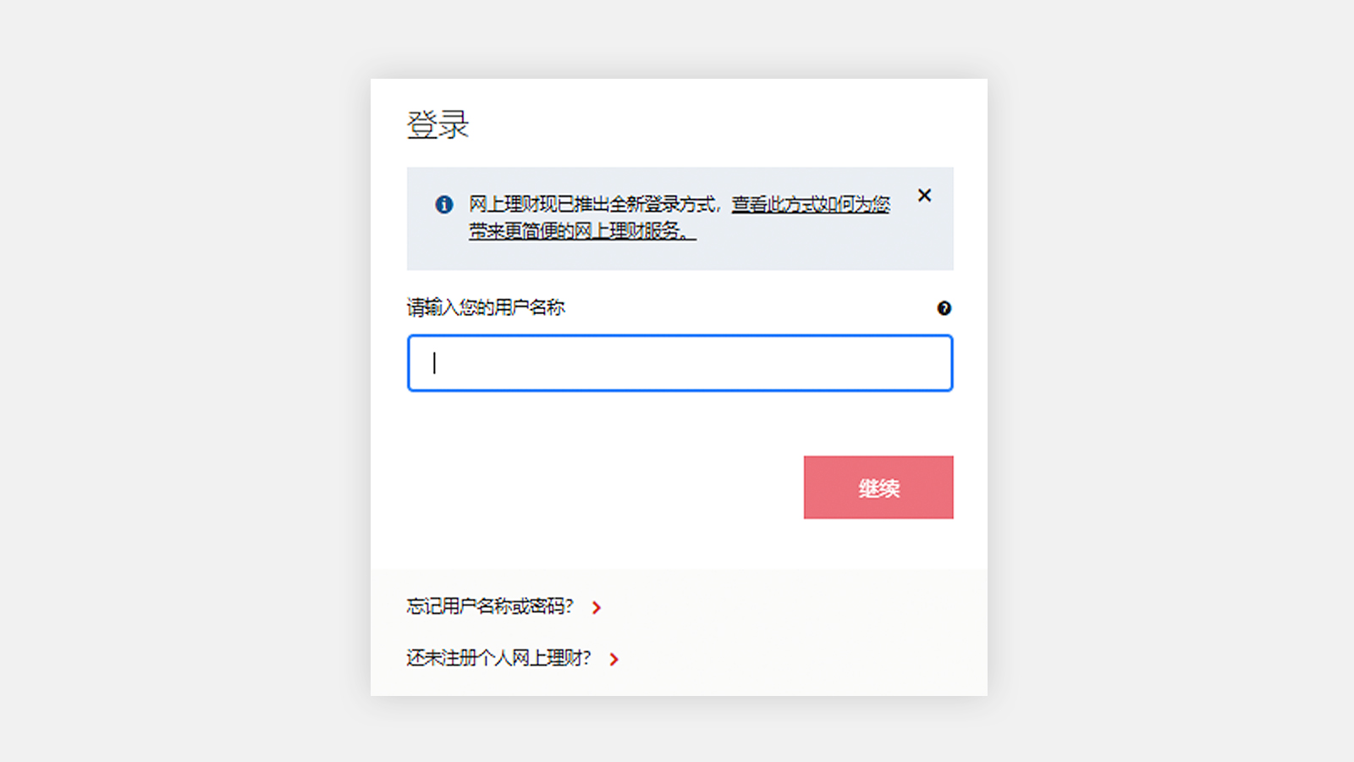Click the 请输入您的用户名称 field label
The width and height of the screenshot is (1354, 762).
pos(486,307)
